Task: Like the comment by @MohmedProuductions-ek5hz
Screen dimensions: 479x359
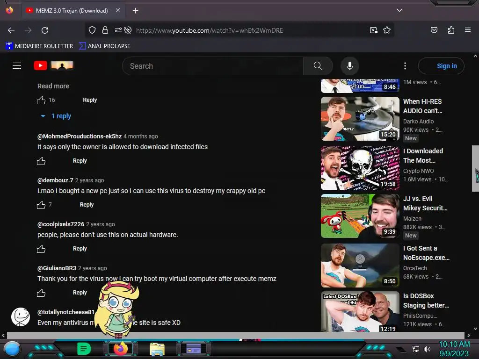Action: click(x=41, y=161)
